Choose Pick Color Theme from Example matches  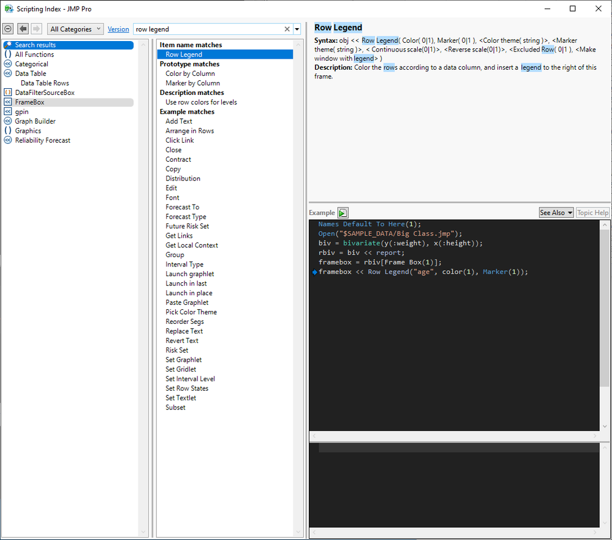click(191, 312)
